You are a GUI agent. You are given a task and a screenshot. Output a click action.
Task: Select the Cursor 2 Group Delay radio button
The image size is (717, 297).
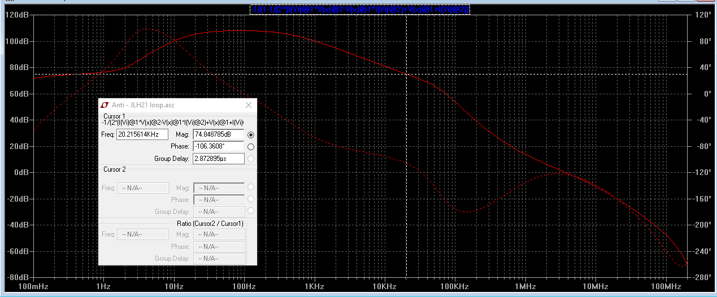251,211
